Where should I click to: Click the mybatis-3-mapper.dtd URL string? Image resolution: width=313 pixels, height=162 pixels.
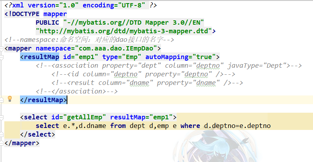[124, 31]
